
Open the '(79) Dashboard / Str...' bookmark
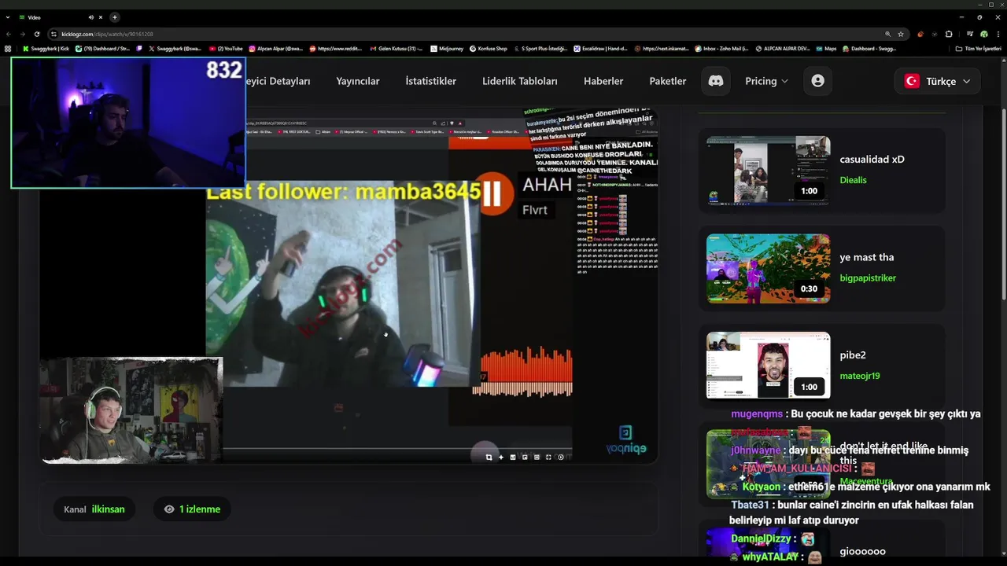pos(102,49)
